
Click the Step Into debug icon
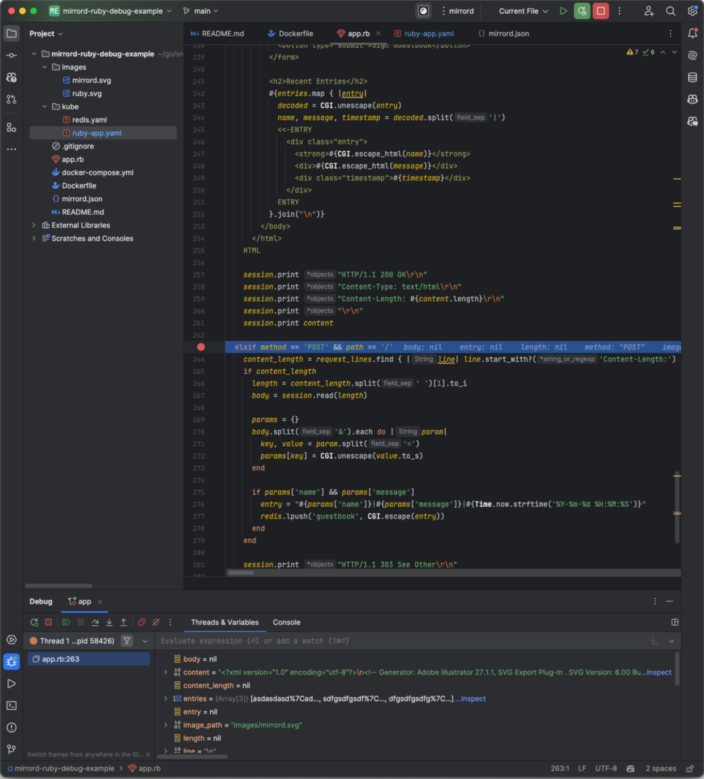(x=109, y=622)
